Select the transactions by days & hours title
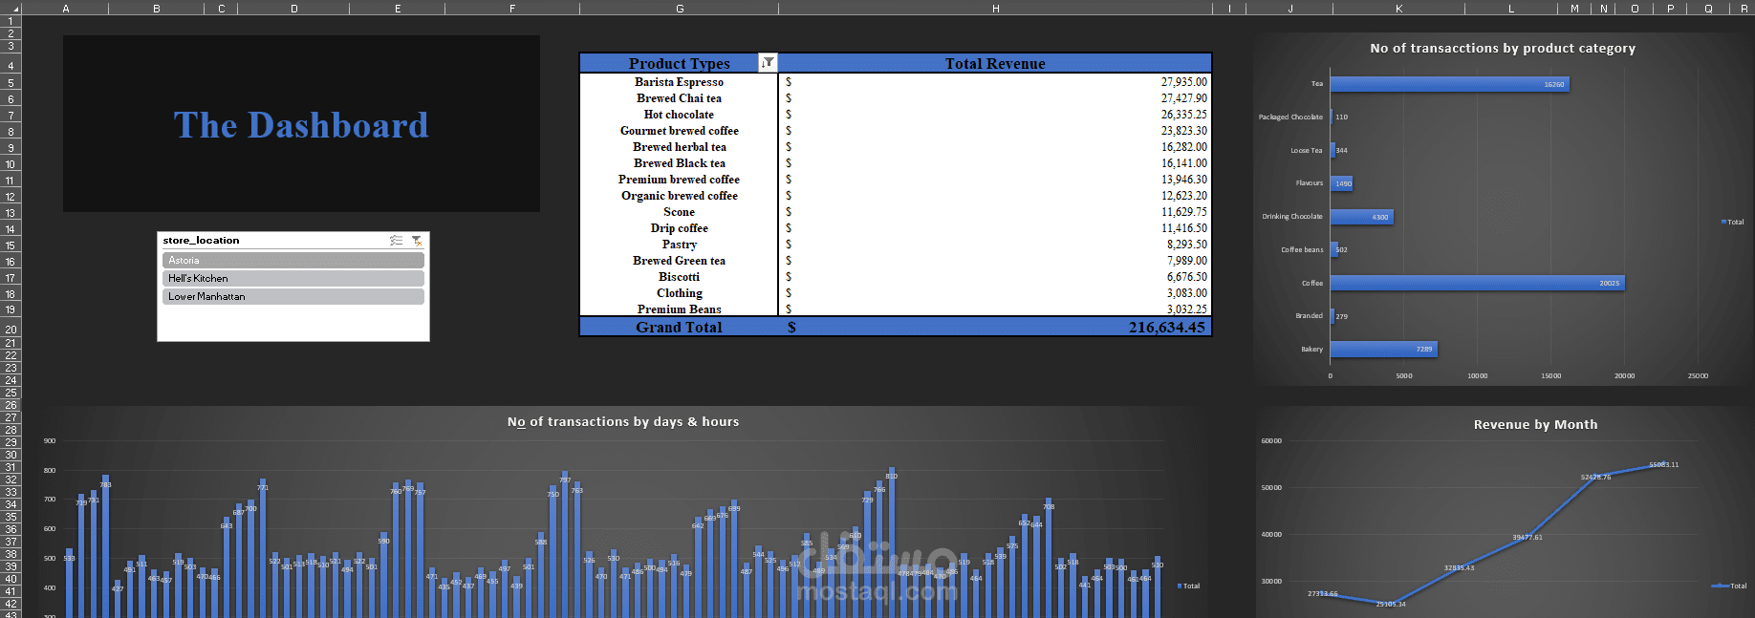This screenshot has width=1755, height=618. (x=623, y=421)
